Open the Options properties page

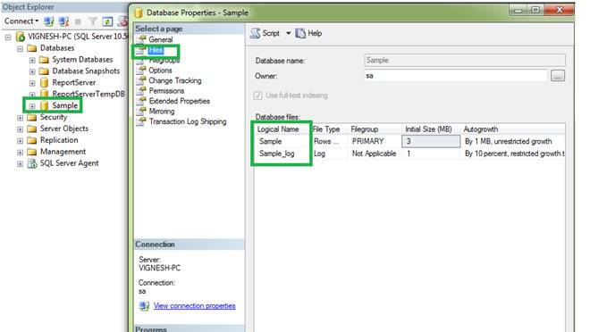160,71
